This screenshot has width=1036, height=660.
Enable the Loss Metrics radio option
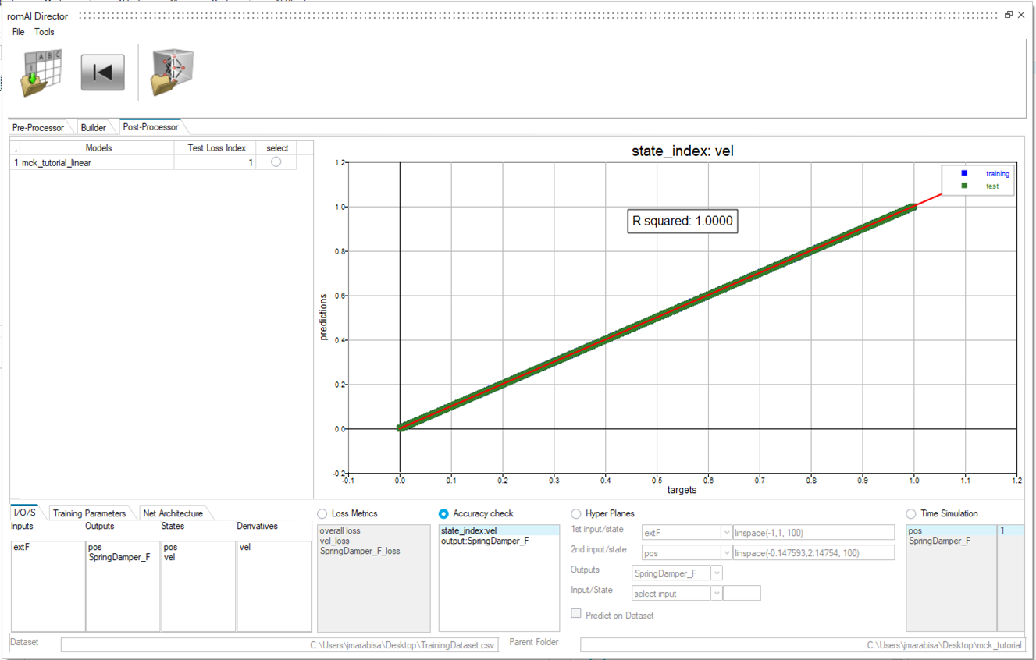[322, 513]
